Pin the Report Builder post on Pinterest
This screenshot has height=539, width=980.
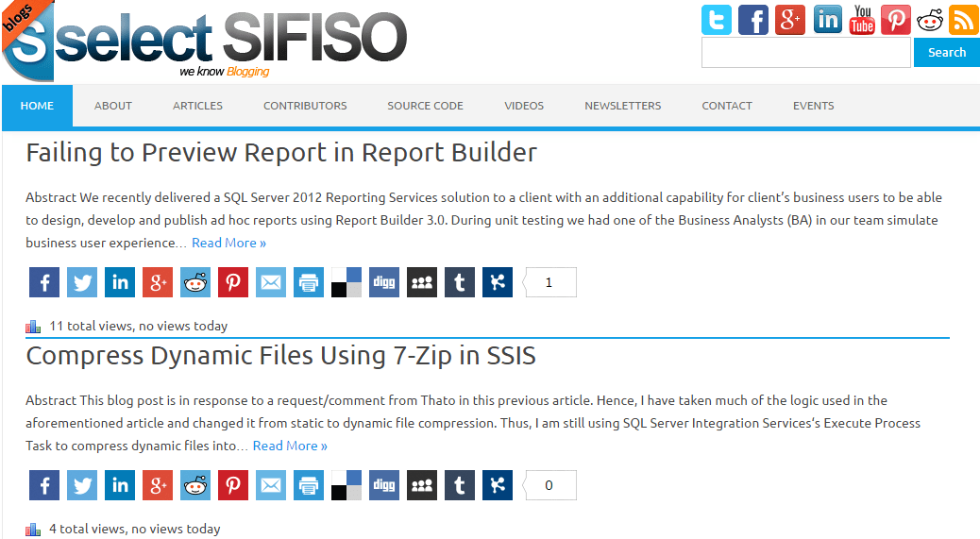(x=233, y=282)
